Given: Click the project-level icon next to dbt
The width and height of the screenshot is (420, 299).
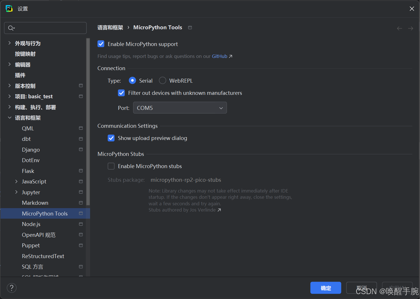Looking at the screenshot, I should click(81, 139).
